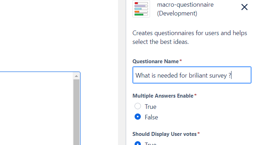The height and width of the screenshot is (145, 255).
Task: Click the gray scrollbar thumb in the editor box
Action: click(76, 112)
